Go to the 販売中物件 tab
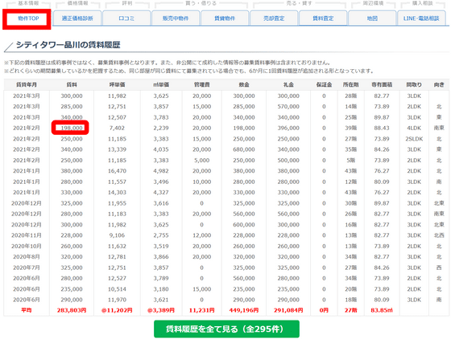 click(176, 18)
